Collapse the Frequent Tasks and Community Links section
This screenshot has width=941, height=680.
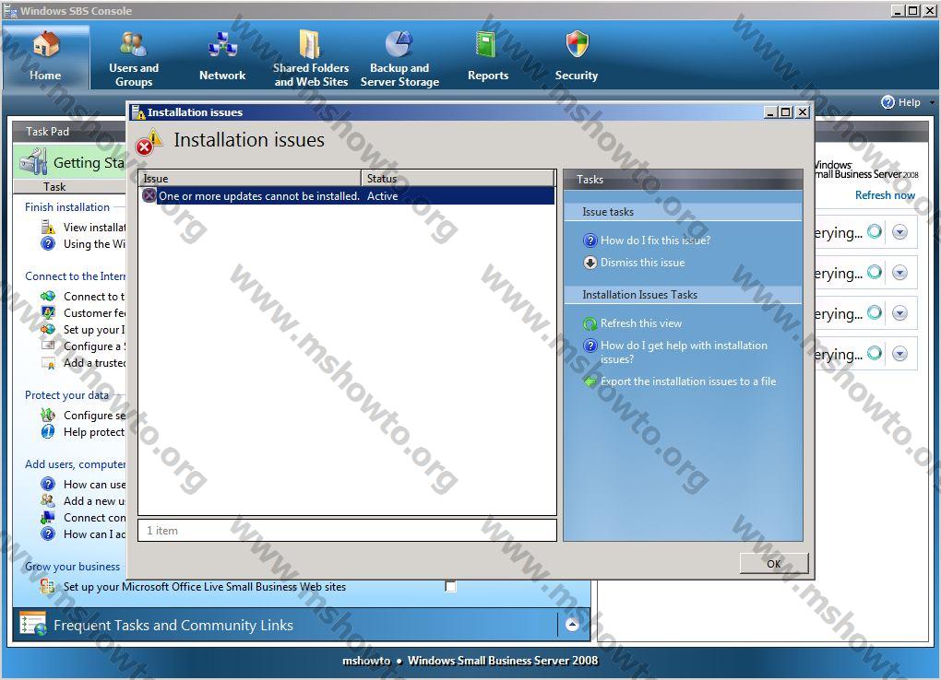click(x=573, y=625)
